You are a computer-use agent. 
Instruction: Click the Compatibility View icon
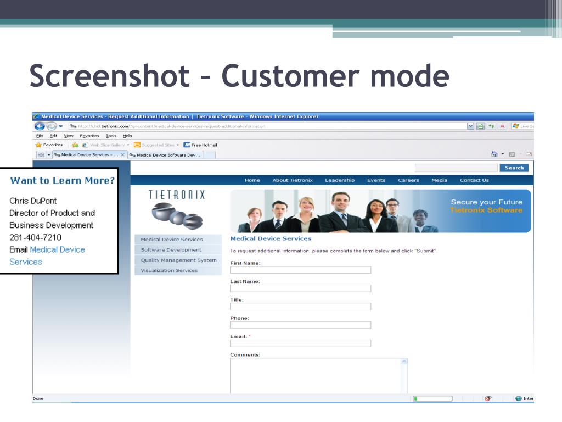click(480, 126)
